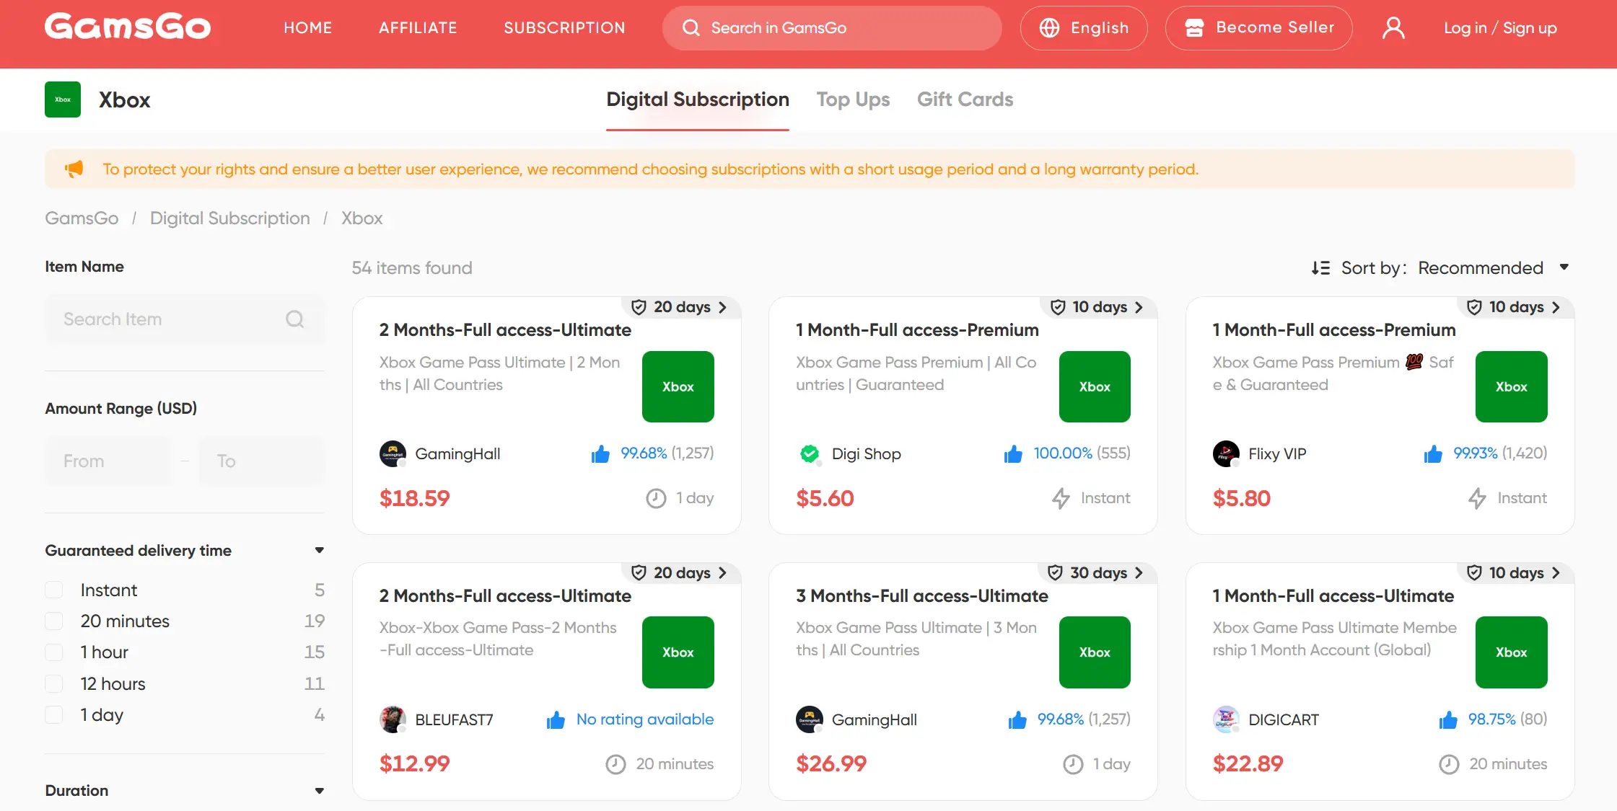Image resolution: width=1617 pixels, height=811 pixels.
Task: Click clock delivery icon on $12.99 card
Action: (x=615, y=764)
